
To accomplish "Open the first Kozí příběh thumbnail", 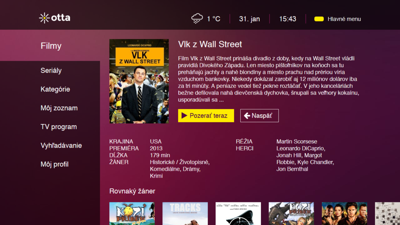I will click(x=132, y=214).
